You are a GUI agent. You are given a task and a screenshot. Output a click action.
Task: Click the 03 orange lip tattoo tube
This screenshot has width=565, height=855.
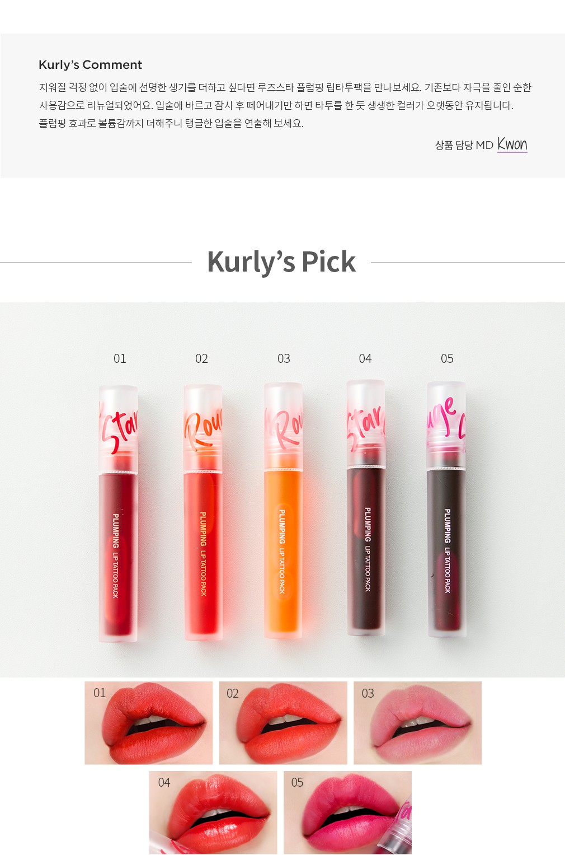tap(283, 511)
